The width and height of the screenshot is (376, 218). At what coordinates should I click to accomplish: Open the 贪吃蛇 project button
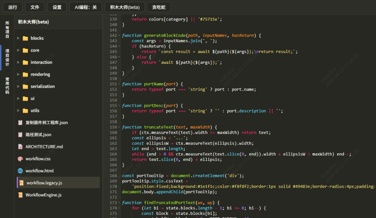click(x=159, y=7)
